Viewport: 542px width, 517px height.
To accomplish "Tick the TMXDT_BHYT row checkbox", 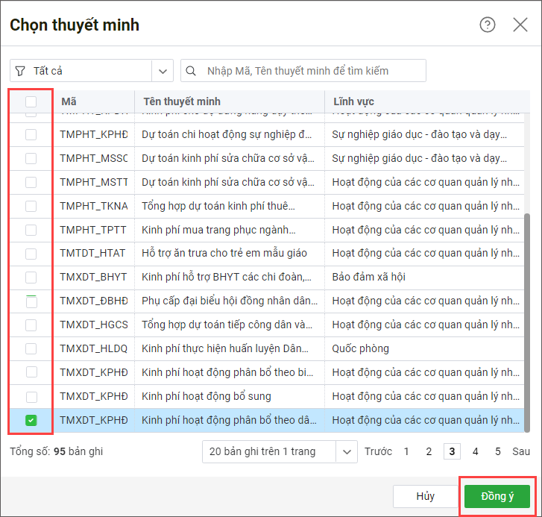I will [31, 278].
